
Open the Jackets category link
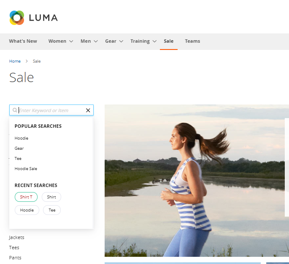(16, 237)
